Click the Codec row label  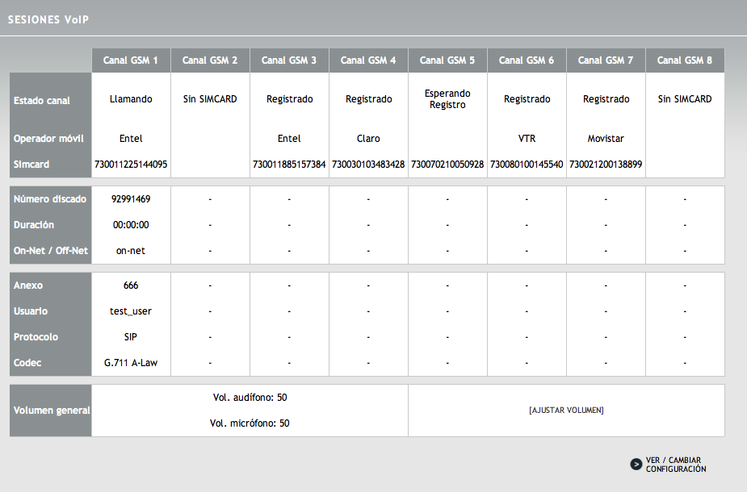(x=27, y=362)
